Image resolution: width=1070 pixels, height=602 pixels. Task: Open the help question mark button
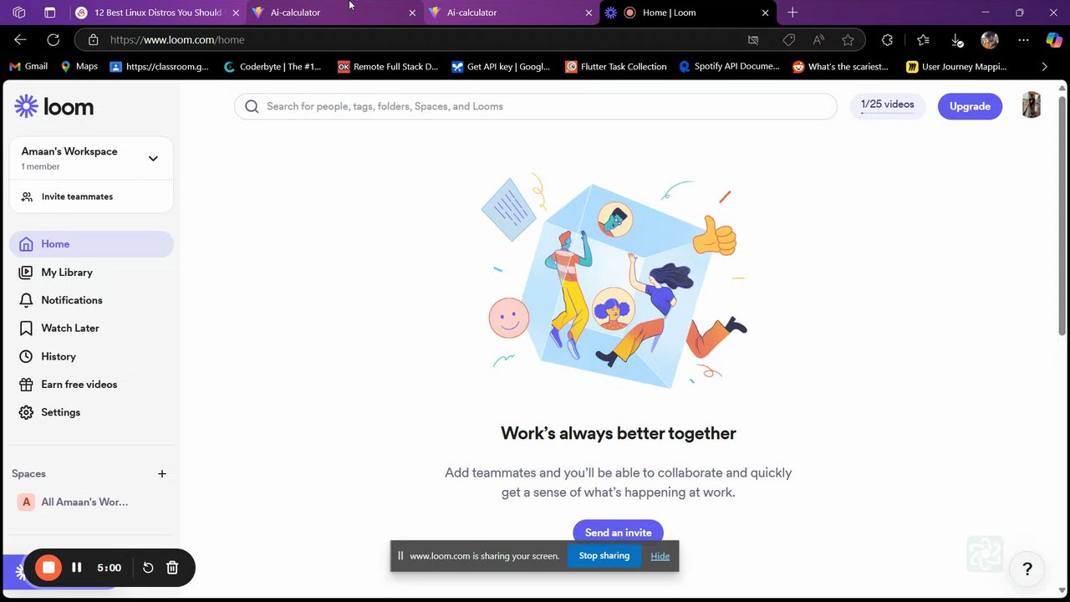click(x=1027, y=569)
